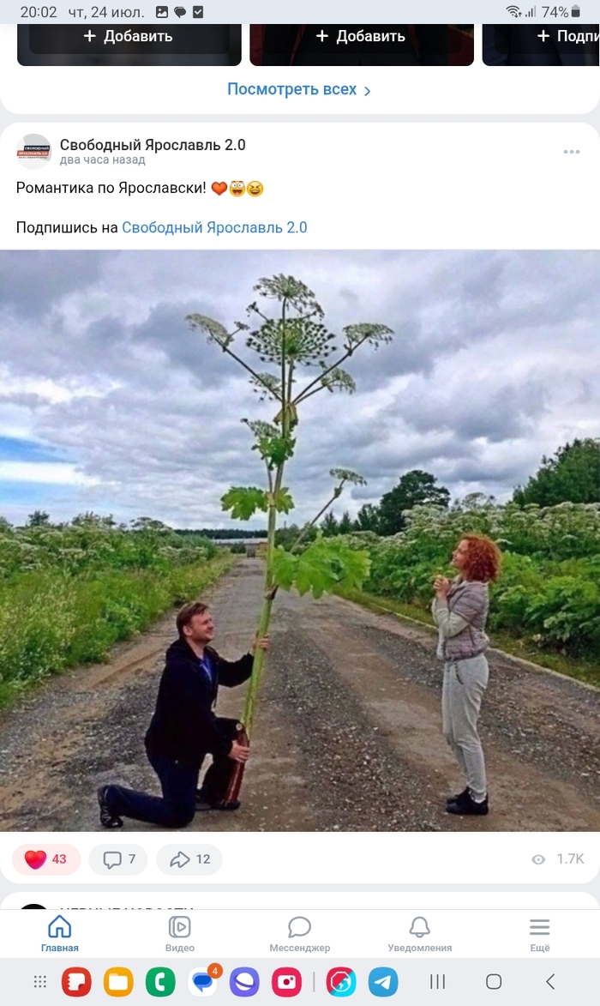Open the post's three-dot options menu
The height and width of the screenshot is (1006, 600).
pyautogui.click(x=571, y=152)
